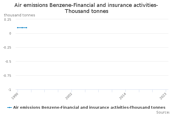The height and width of the screenshot is (115, 173).
Task: Click the line segment between first two points
Action: [x=20, y=28]
